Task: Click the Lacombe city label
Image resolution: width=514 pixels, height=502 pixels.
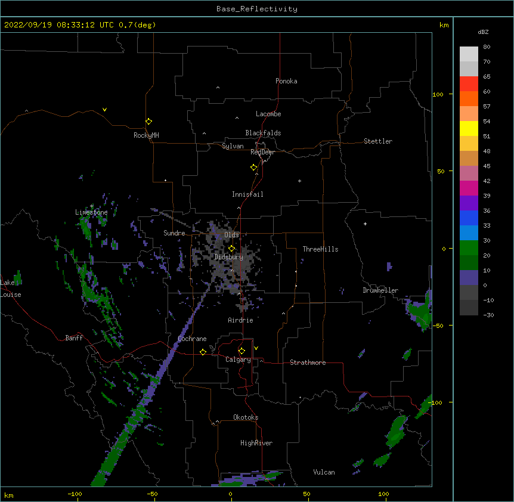Action: coord(268,114)
